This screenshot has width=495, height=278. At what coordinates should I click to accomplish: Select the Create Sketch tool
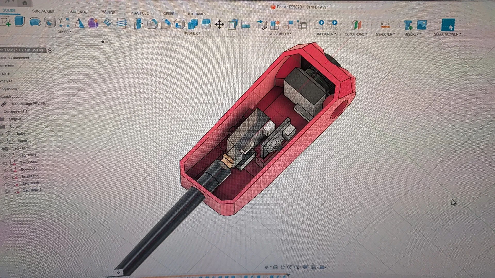6,21
